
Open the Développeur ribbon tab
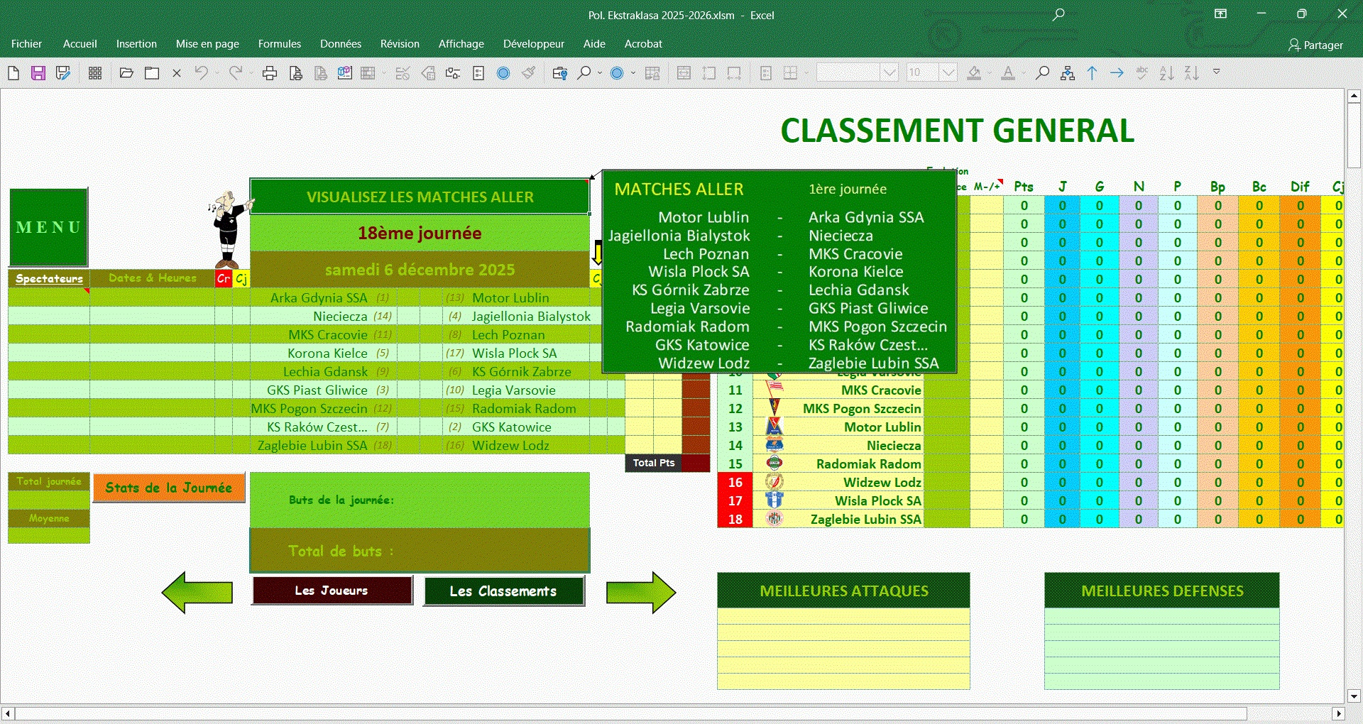[x=533, y=44]
